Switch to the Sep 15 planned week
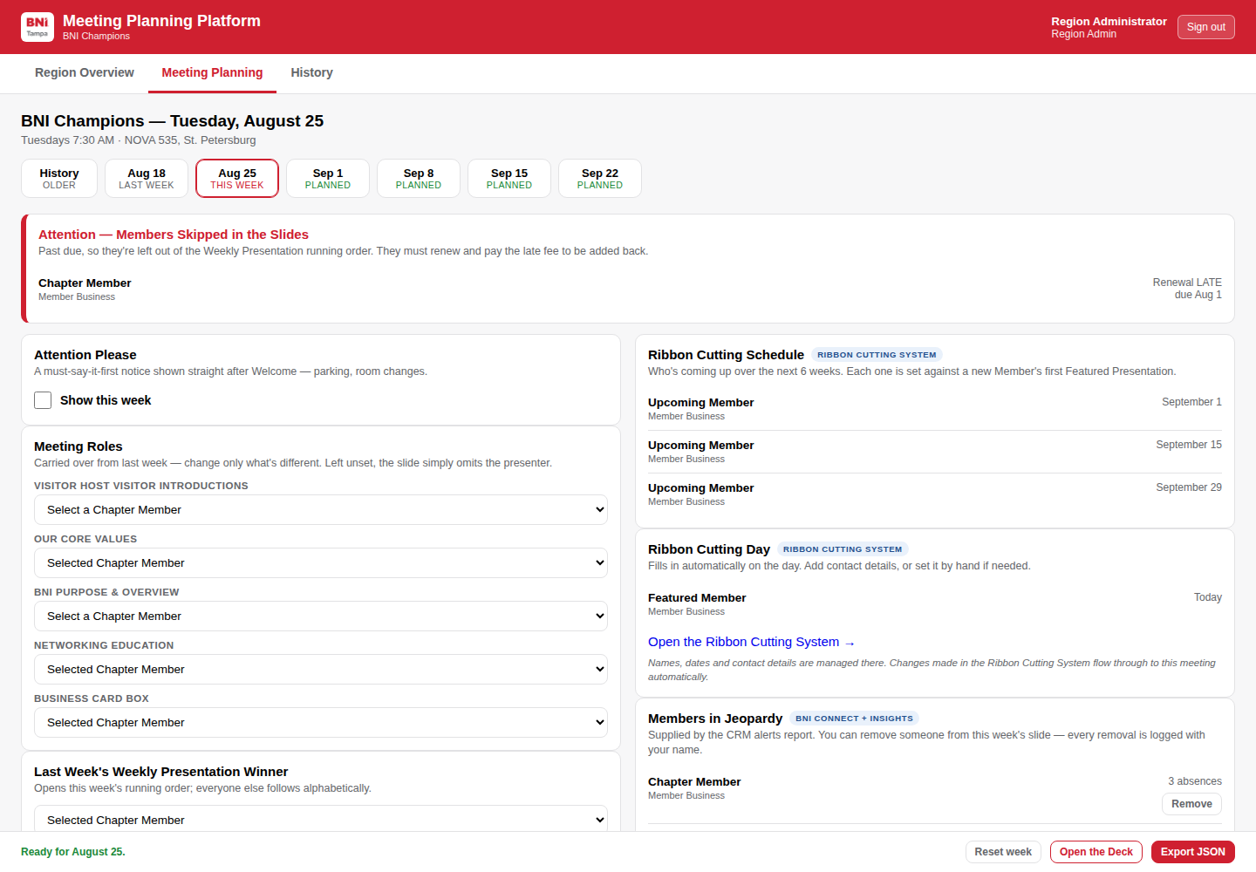The image size is (1256, 872). pyautogui.click(x=509, y=179)
